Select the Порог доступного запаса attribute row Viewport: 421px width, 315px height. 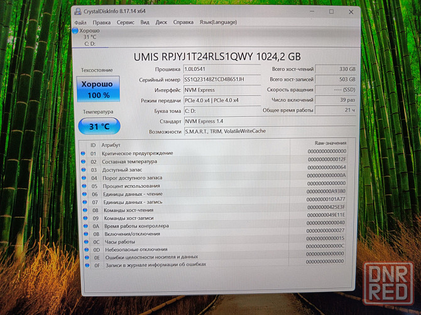pyautogui.click(x=214, y=177)
